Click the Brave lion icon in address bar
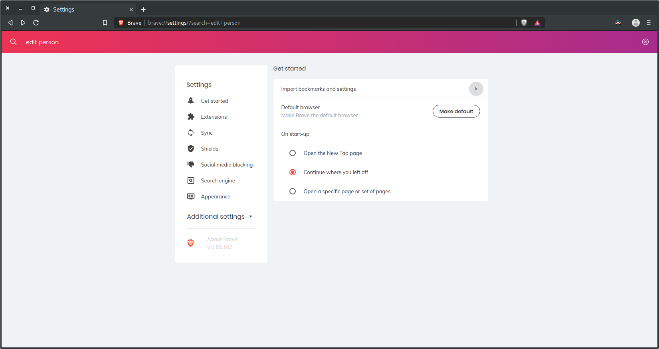 point(121,23)
